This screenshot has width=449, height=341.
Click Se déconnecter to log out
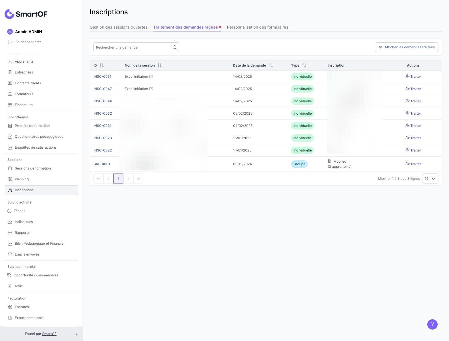point(25,42)
